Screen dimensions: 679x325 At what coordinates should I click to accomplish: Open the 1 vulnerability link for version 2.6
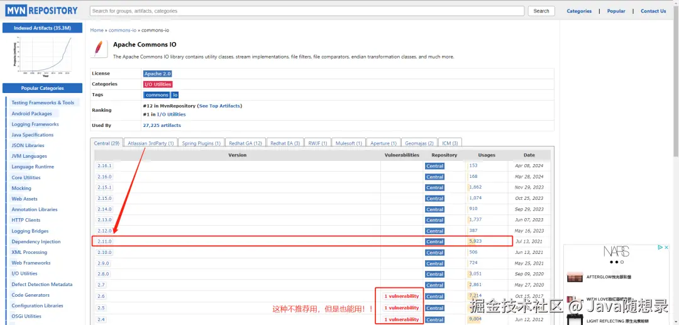(401, 297)
